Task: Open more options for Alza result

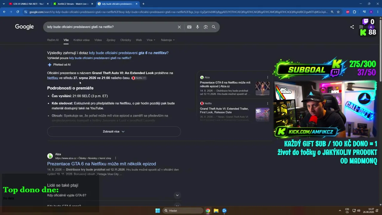Action: (115, 158)
